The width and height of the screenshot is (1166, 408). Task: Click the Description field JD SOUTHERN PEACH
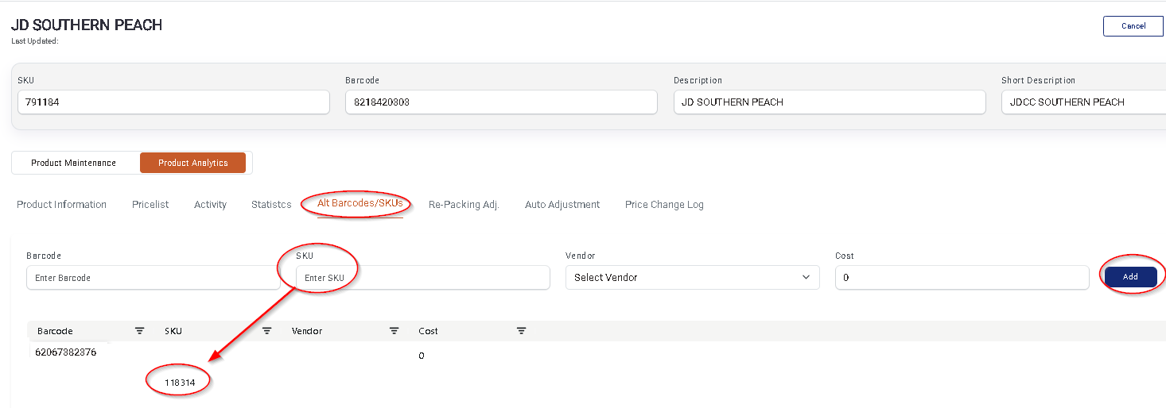pos(830,102)
